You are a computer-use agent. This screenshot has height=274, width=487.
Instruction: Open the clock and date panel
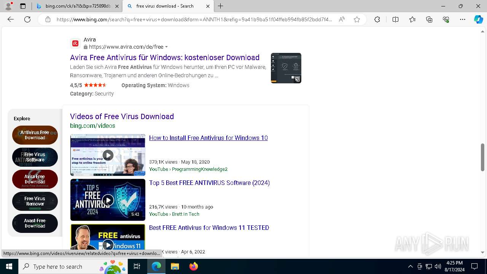pos(454,266)
